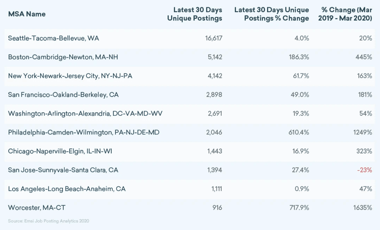Image resolution: width=380 pixels, height=230 pixels.
Task: Select Los Angeles-Long Beach-Anaheim, CA row name
Action: click(67, 189)
